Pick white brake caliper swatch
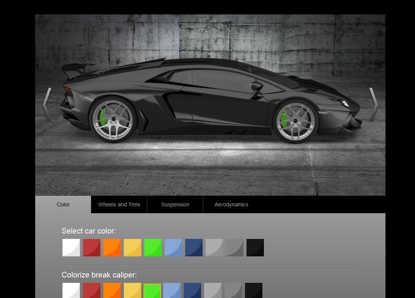Screen dimensions: 415x298 pos(71,290)
